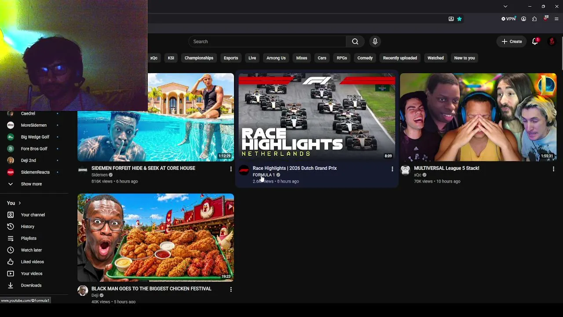The image size is (563, 317).
Task: Open the browser hamburger menu
Action: (556, 19)
